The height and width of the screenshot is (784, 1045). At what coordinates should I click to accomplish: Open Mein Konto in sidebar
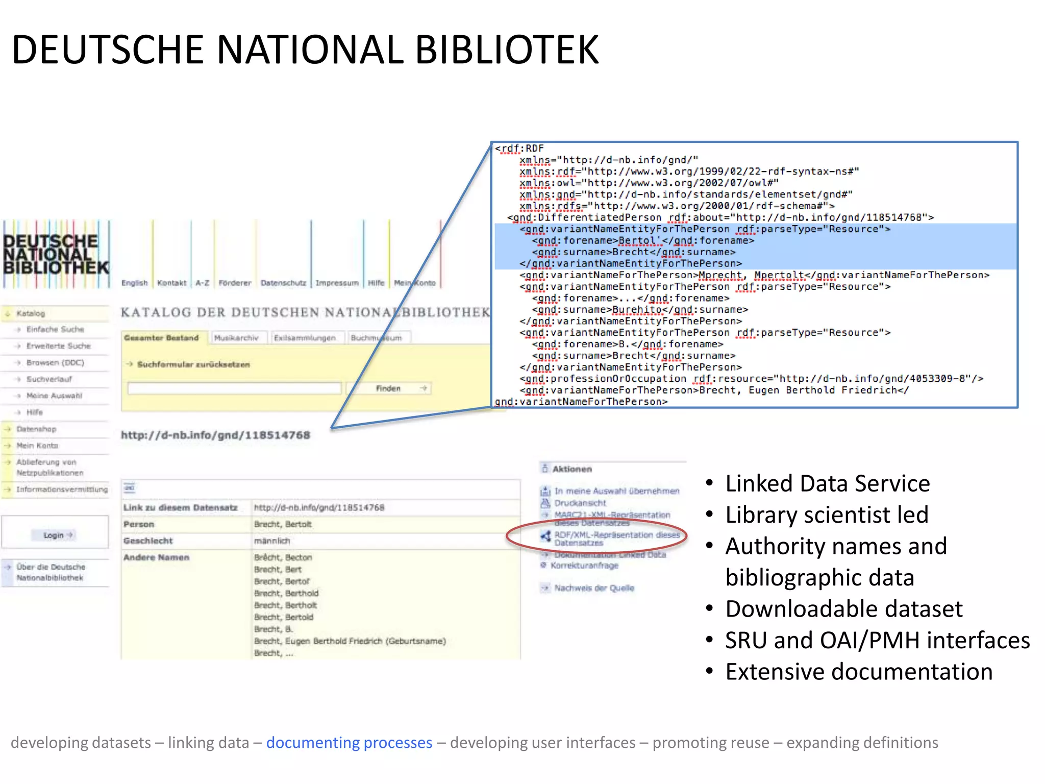point(37,446)
